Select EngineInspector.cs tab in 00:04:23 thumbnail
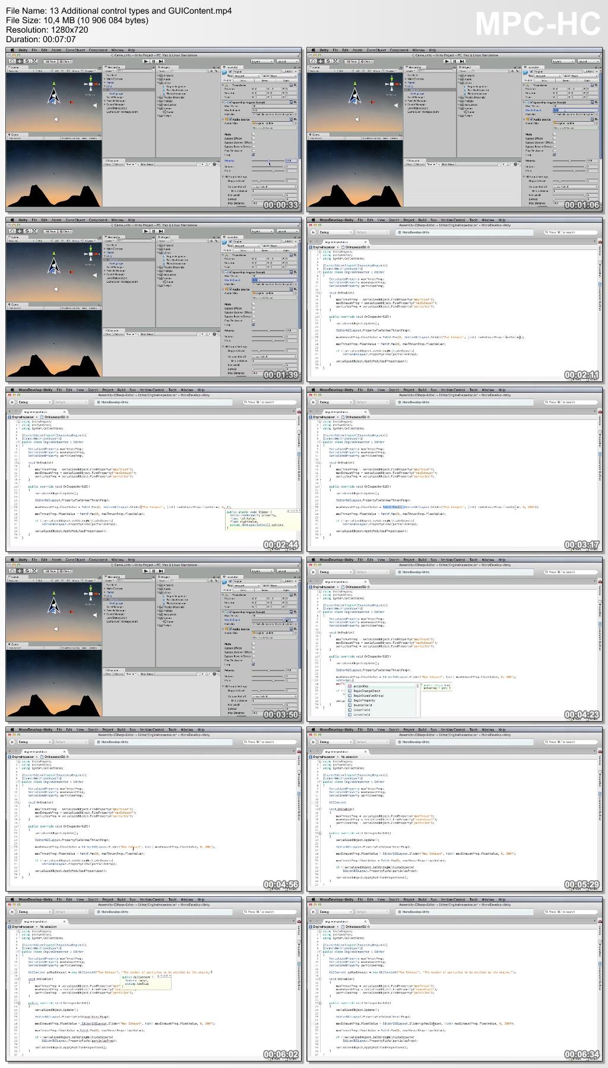 click(345, 582)
